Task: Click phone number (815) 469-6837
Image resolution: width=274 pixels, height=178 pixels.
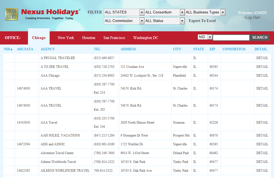Action: [x=104, y=58]
